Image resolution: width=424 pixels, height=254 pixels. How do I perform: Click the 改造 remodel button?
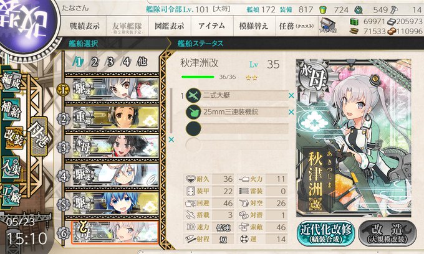(x=387, y=233)
